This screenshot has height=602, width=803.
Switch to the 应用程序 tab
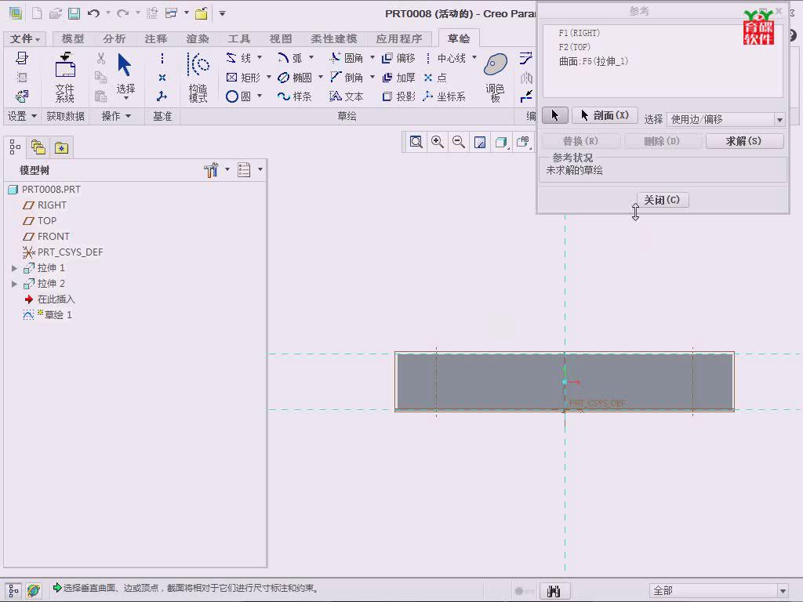point(399,38)
